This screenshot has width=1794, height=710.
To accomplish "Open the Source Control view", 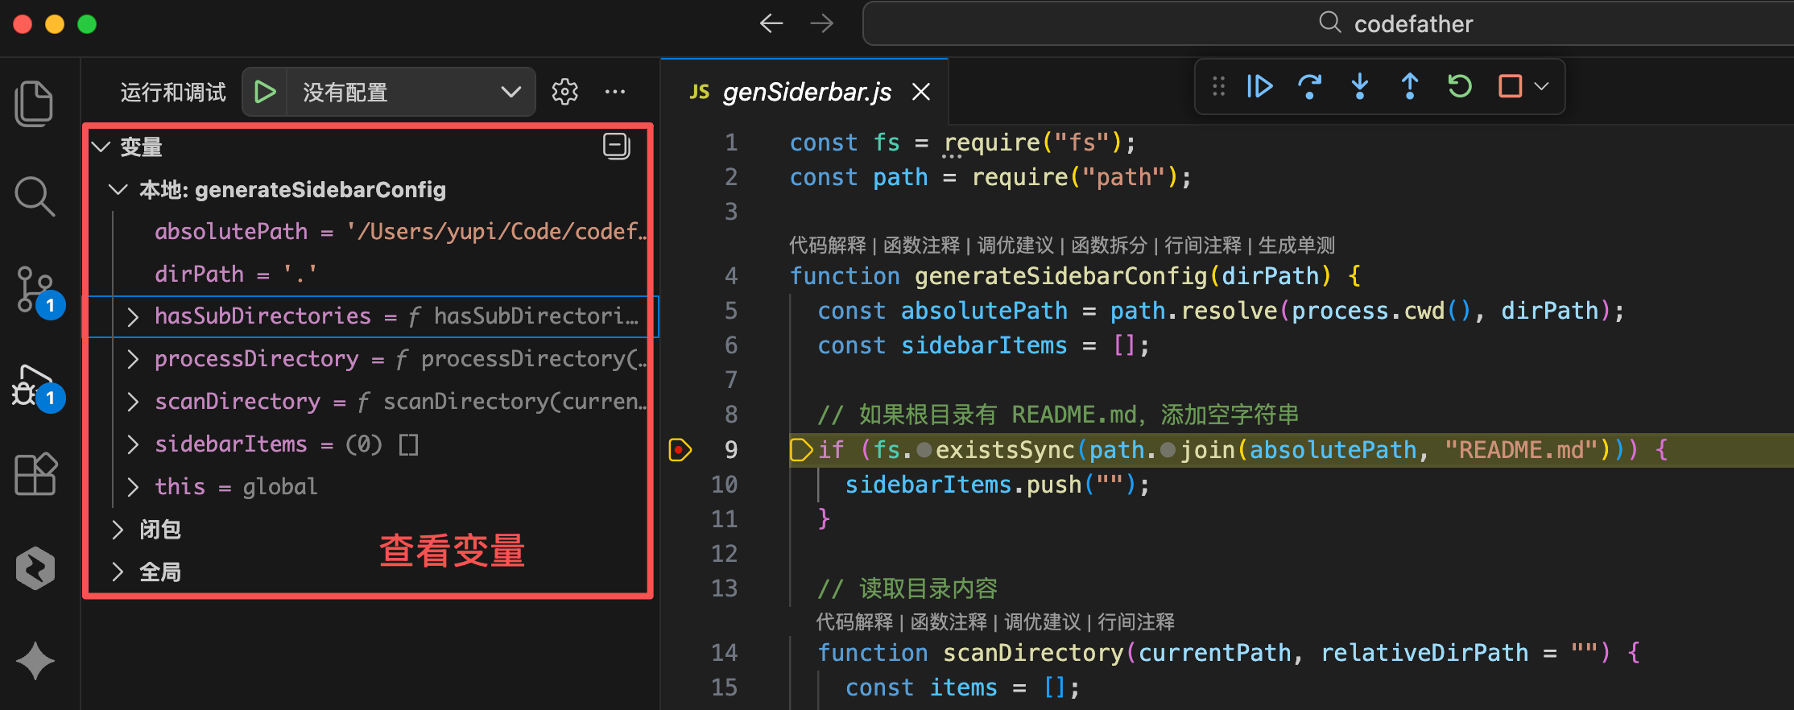I will coord(35,290).
